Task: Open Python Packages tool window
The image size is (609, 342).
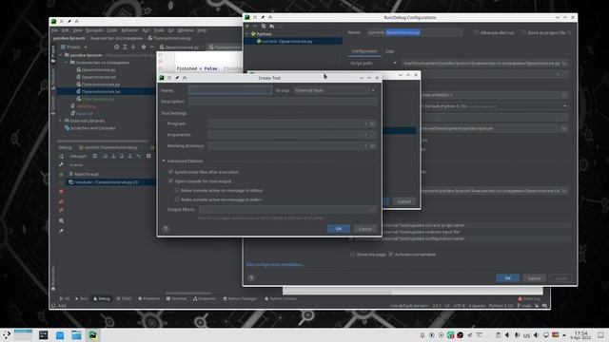Action: pyautogui.click(x=240, y=298)
